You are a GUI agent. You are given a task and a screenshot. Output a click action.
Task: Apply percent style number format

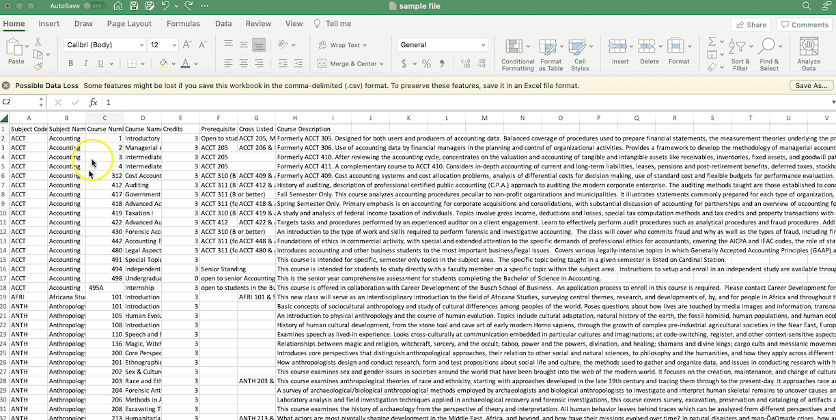point(426,63)
